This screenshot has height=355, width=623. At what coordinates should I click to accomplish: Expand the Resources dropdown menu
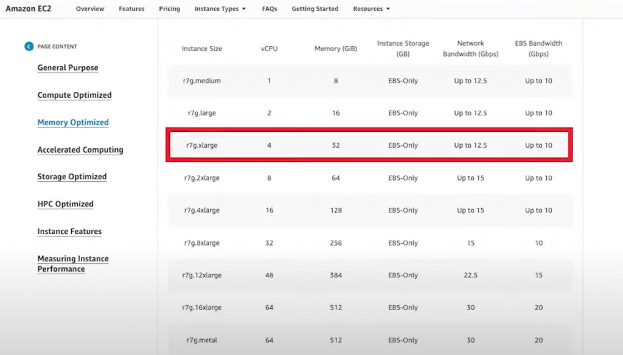[x=371, y=9]
